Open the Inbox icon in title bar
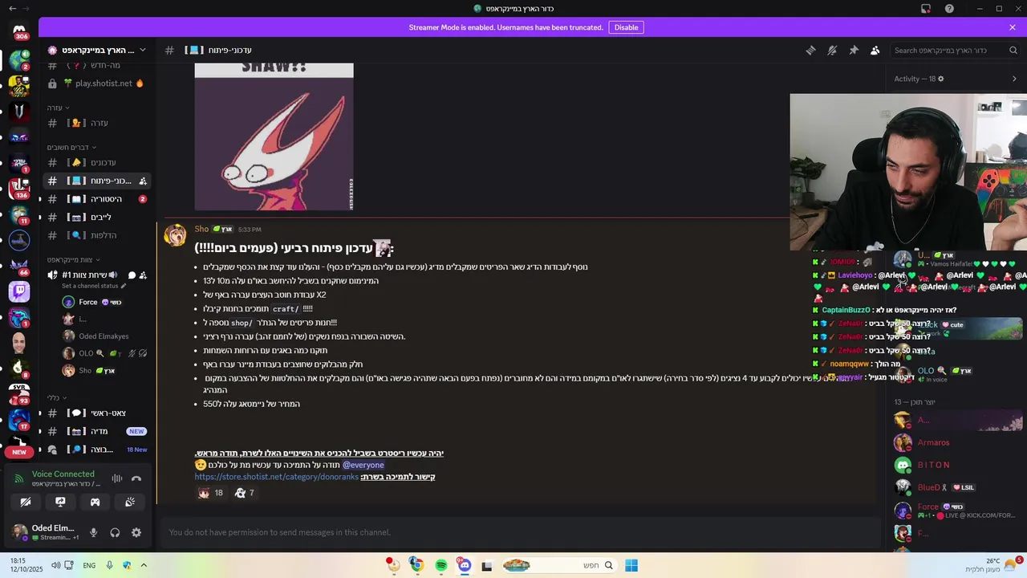The width and height of the screenshot is (1027, 578). click(x=926, y=9)
